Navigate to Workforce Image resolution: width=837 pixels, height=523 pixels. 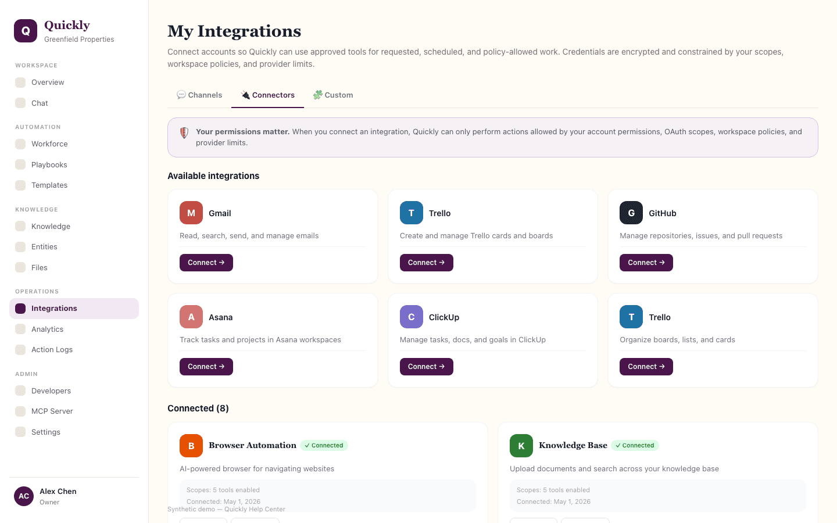tap(74, 144)
